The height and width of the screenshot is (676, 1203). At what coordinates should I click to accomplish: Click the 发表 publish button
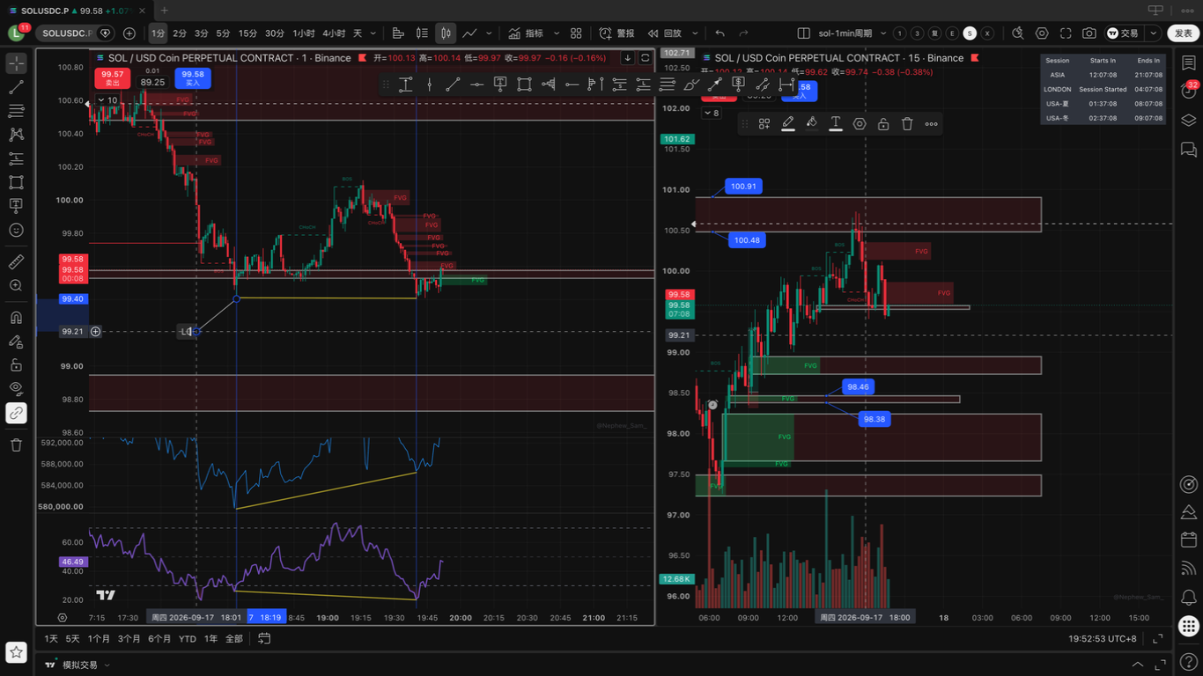1183,33
